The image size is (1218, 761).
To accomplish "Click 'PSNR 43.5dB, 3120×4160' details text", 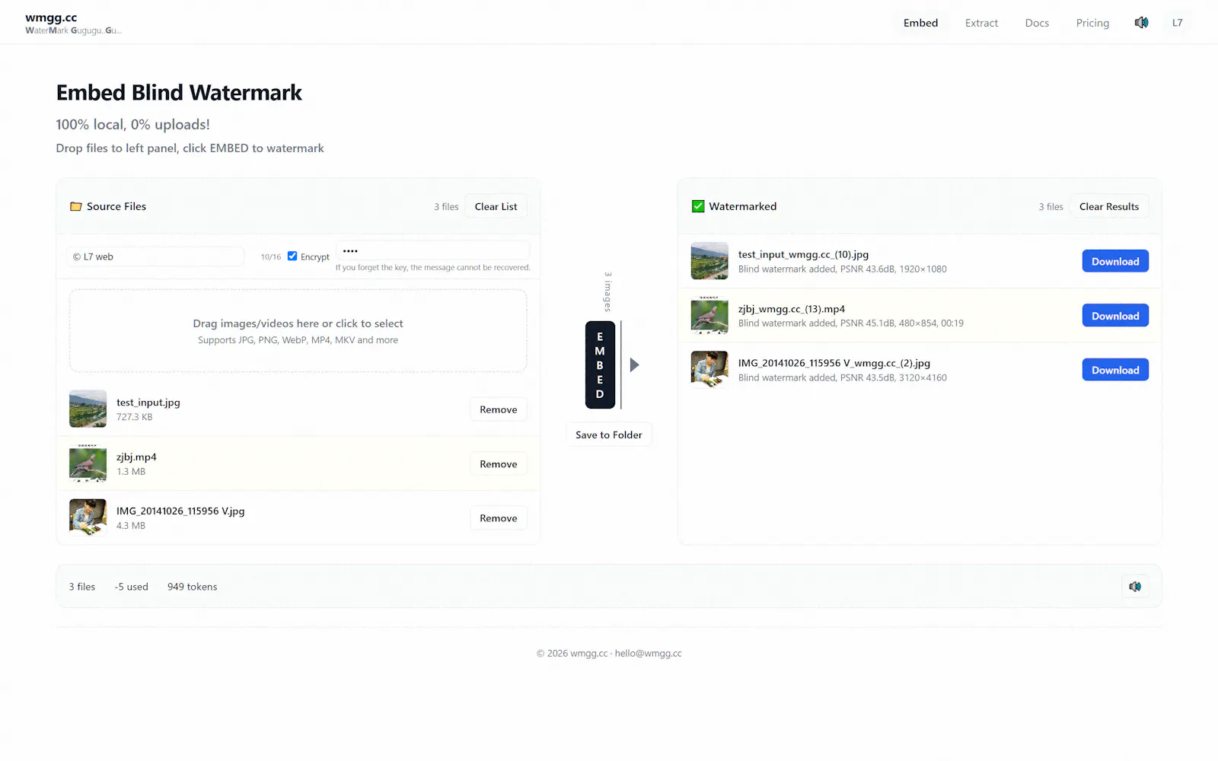I will tap(894, 378).
